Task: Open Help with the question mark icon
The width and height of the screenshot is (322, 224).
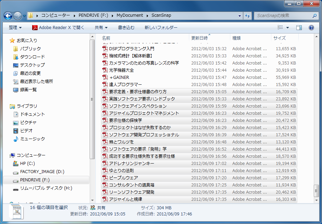Action: 311,27
